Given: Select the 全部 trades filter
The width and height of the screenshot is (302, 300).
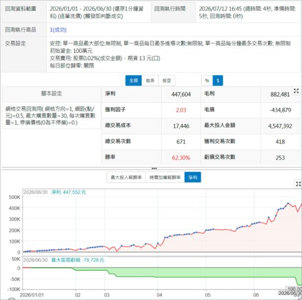Looking at the screenshot, I should [133, 80].
